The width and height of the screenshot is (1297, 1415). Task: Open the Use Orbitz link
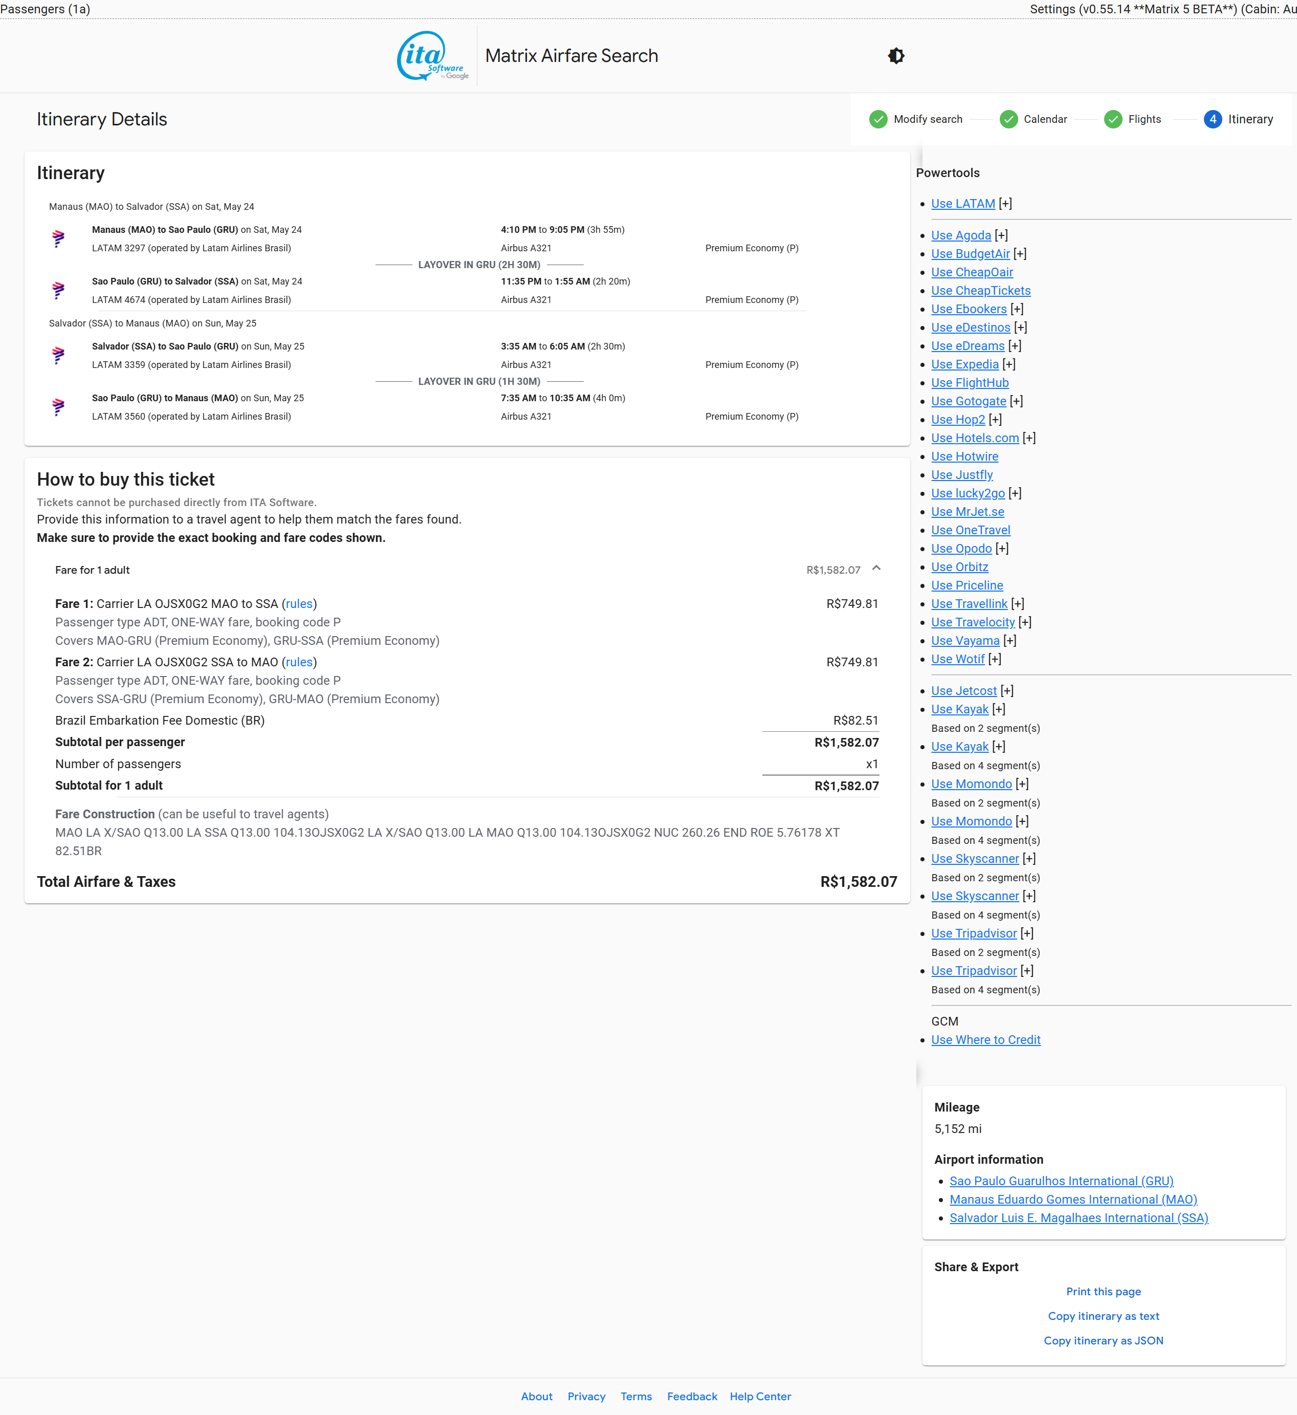click(959, 567)
